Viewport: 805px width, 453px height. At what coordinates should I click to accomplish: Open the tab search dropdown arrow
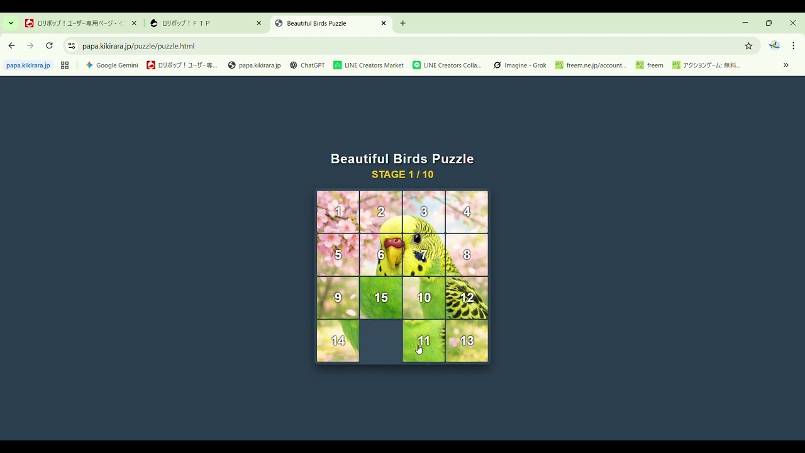11,23
